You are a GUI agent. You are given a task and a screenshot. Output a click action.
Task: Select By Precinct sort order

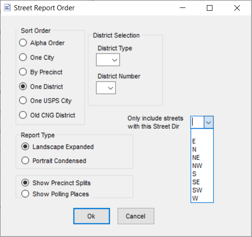coord(23,72)
